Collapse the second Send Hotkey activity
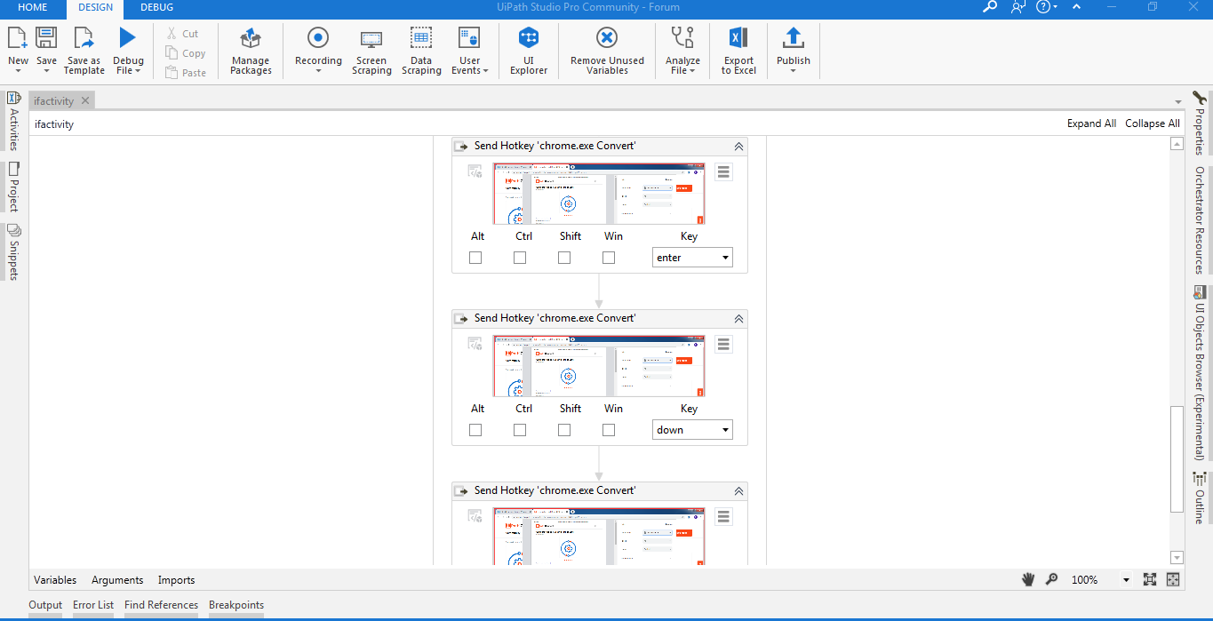The image size is (1213, 621). pos(738,319)
